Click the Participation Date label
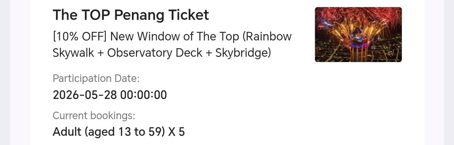The width and height of the screenshot is (454, 145). coord(96,79)
